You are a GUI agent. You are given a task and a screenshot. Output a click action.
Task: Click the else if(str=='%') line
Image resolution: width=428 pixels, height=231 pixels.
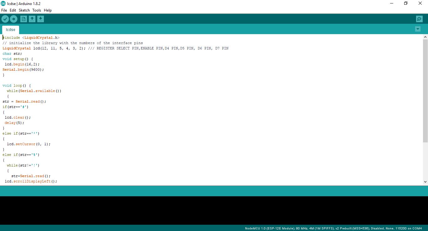tap(21, 155)
